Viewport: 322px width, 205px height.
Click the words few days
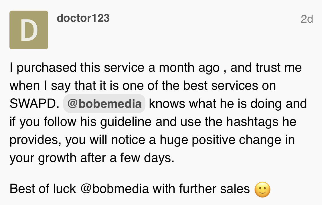(147, 158)
